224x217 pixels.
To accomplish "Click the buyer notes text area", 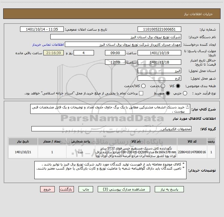I will (110, 170).
